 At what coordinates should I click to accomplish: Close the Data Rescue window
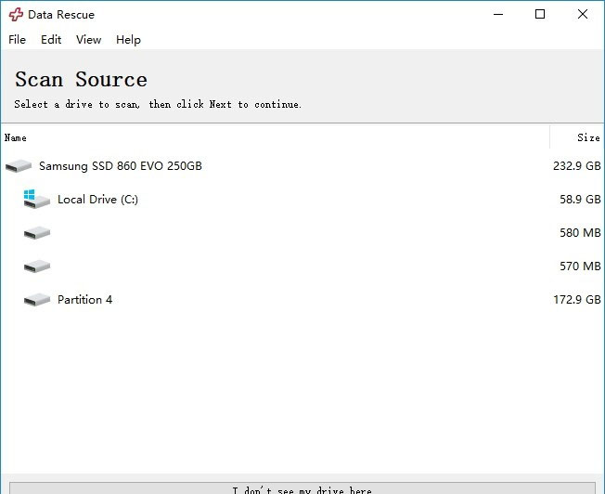(583, 14)
